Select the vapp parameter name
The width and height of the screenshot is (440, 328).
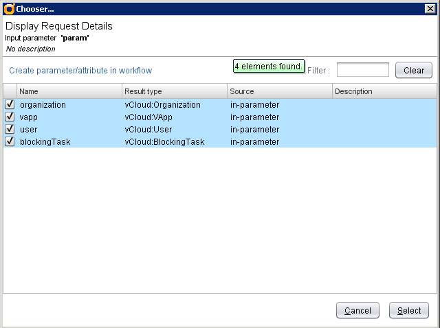pyautogui.click(x=29, y=117)
